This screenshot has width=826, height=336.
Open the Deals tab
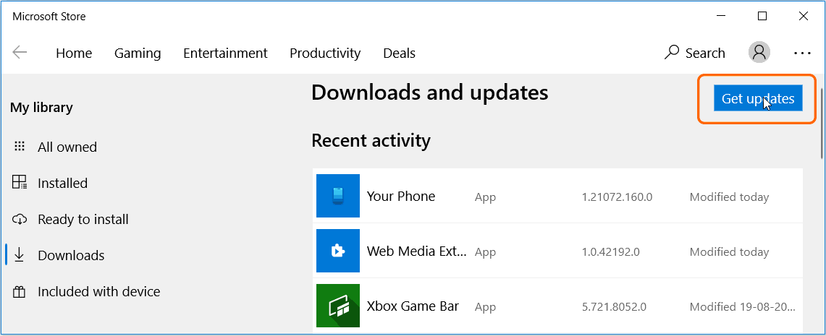tap(400, 53)
